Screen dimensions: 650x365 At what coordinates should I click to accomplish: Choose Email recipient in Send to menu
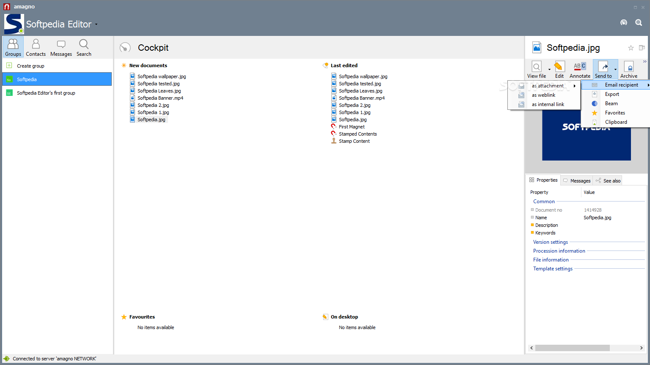616,85
